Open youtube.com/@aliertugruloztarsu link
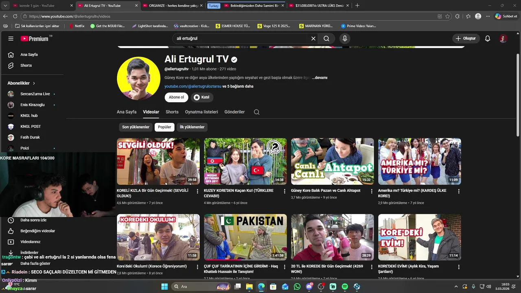The height and width of the screenshot is (293, 521). [193, 86]
